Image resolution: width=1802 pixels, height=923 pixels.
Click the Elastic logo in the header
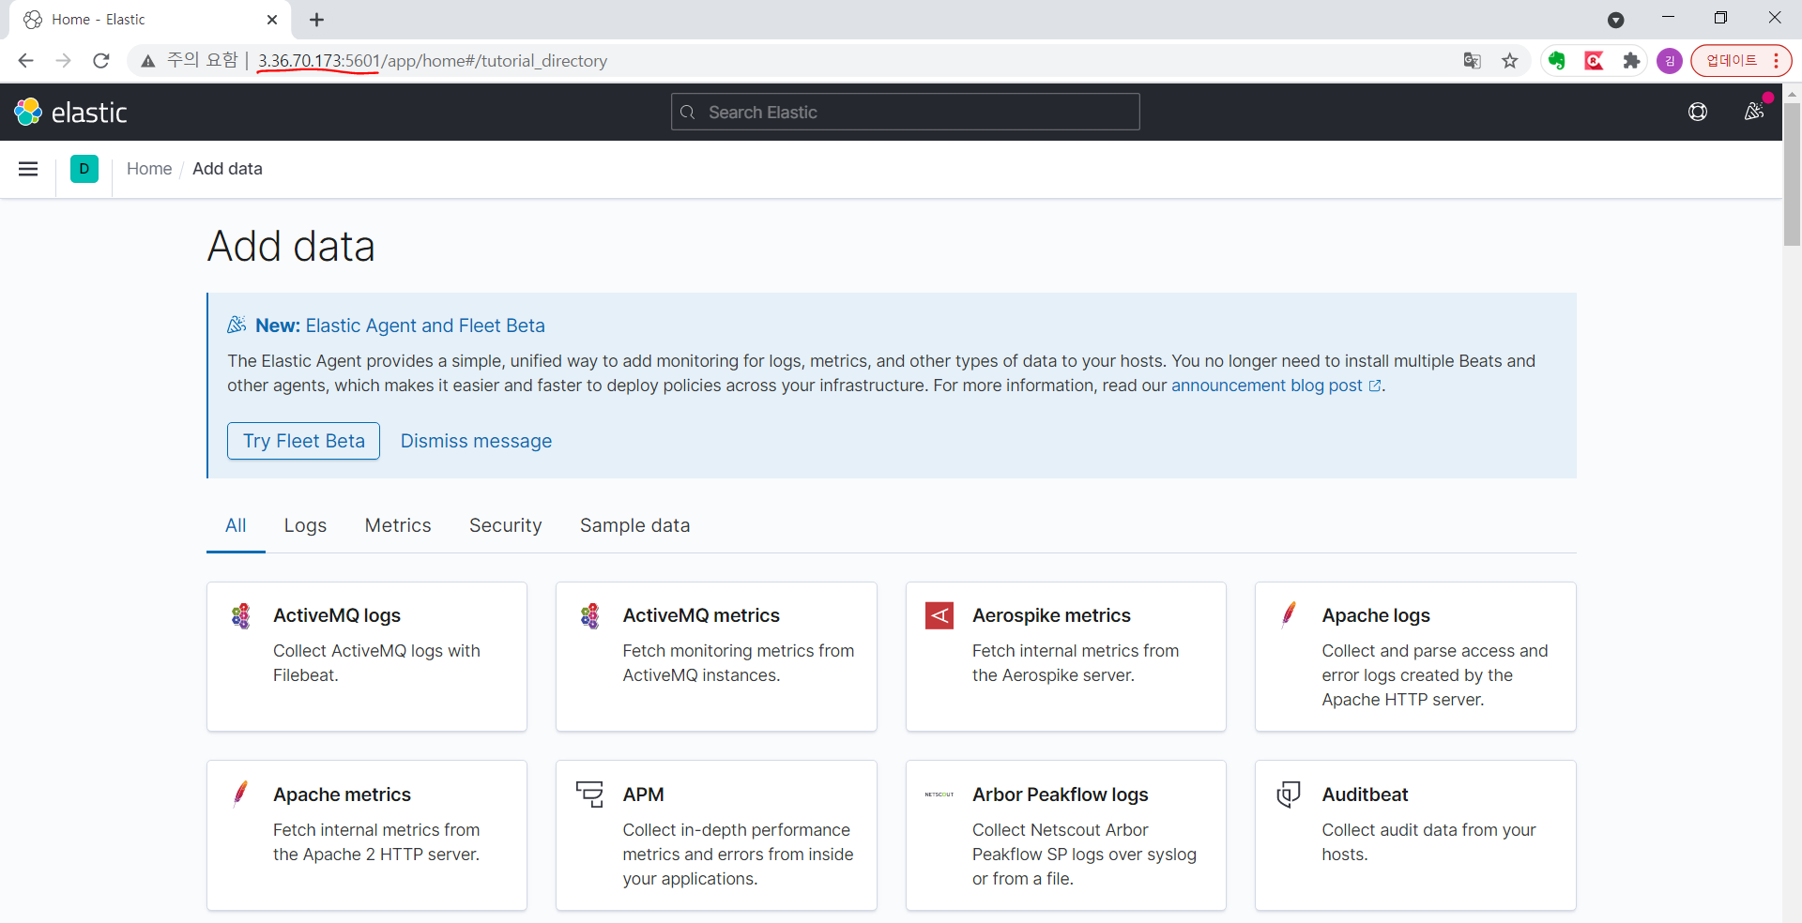pyautogui.click(x=70, y=113)
